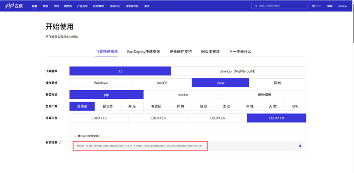Click the 用飞桨来实现您的AI想法 subtitle

click(62, 36)
